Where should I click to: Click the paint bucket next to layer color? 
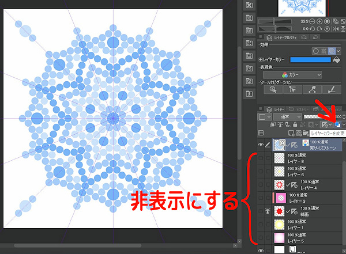tap(337, 60)
